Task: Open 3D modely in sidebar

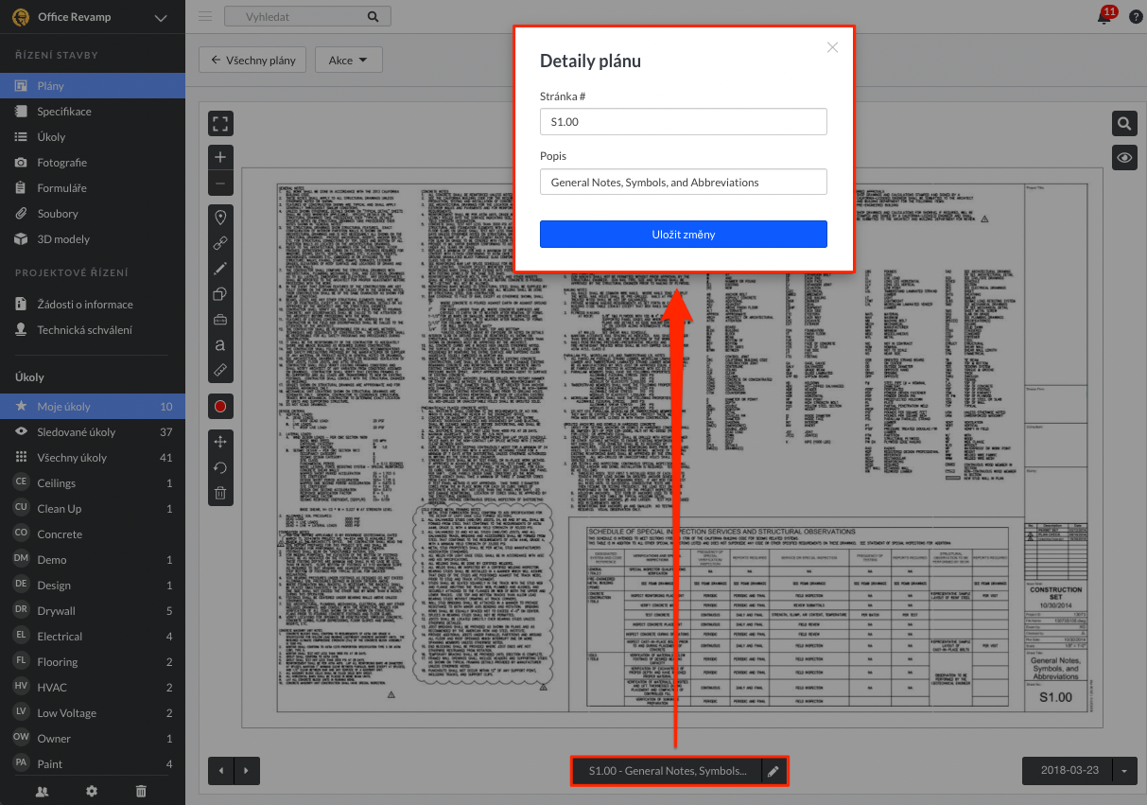Action: point(93,238)
